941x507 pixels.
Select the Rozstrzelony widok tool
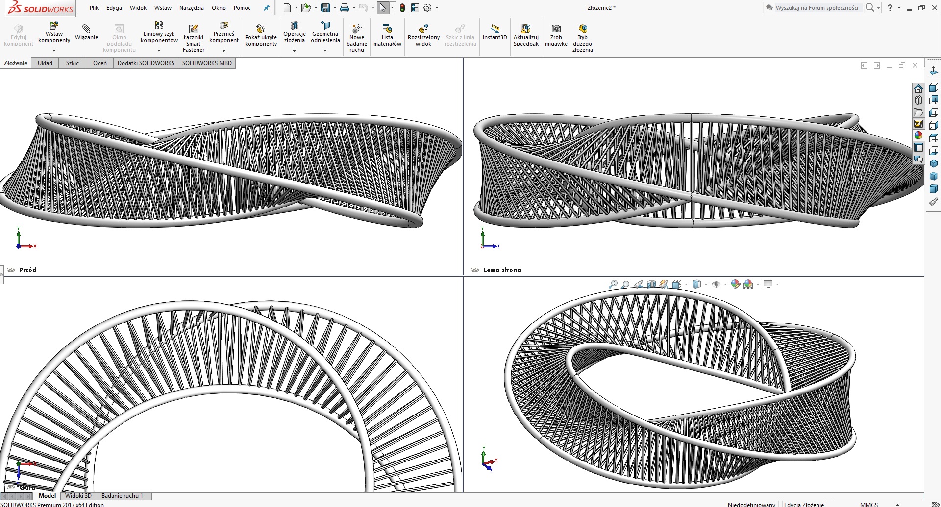tap(423, 34)
